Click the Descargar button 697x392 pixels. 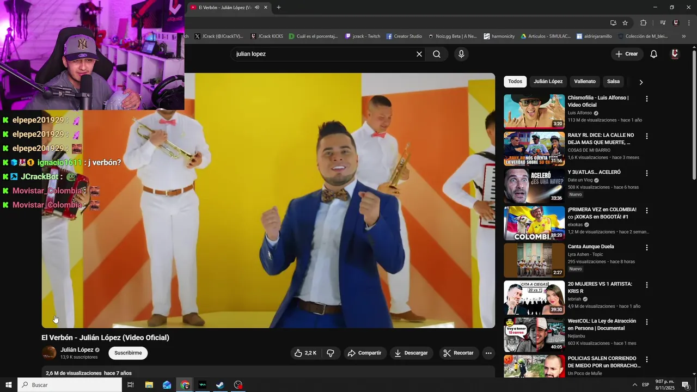411,353
